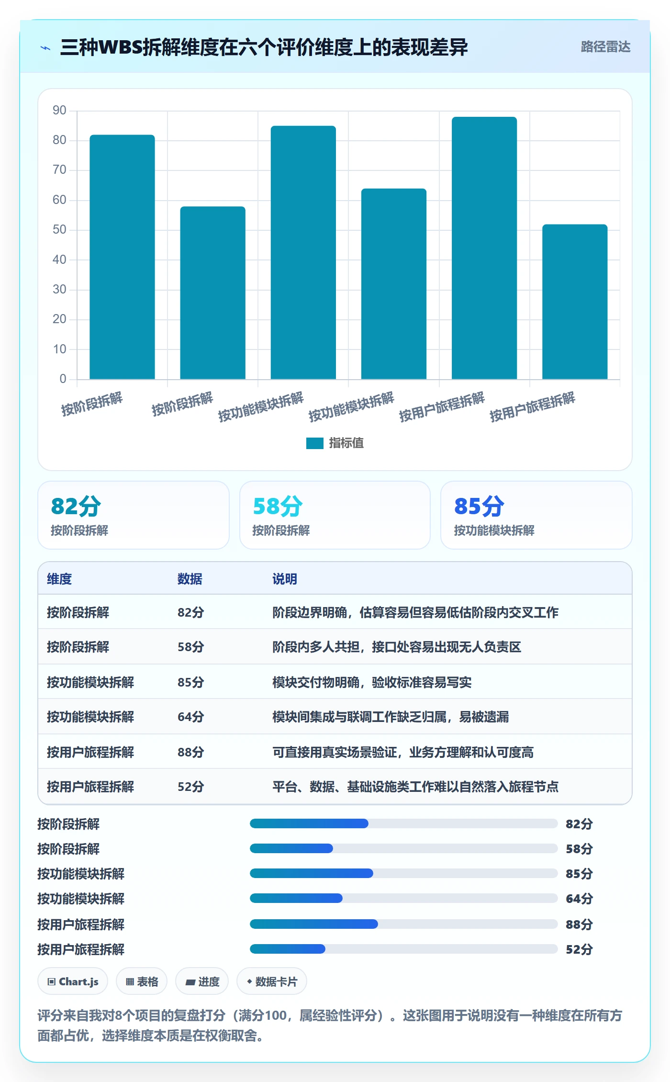This screenshot has width=670, height=1082.
Task: Click the 路径雷达 label in the header
Action: point(605,47)
